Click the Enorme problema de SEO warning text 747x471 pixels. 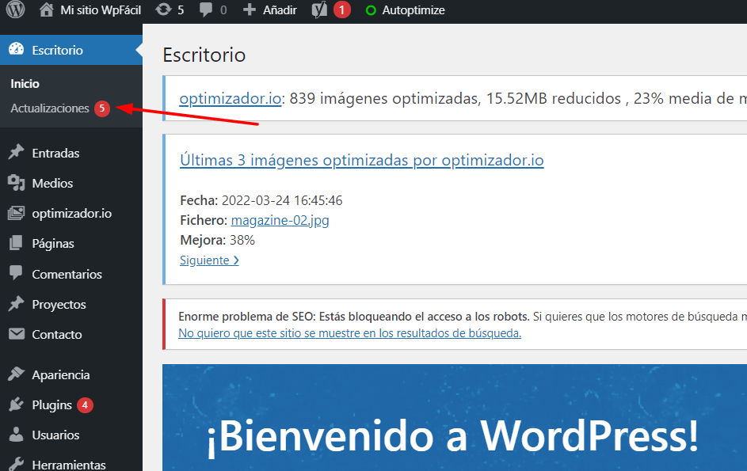(353, 317)
